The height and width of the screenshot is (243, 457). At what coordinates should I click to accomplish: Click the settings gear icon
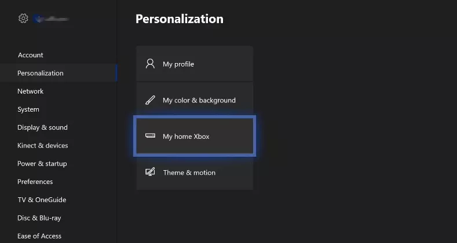23,19
